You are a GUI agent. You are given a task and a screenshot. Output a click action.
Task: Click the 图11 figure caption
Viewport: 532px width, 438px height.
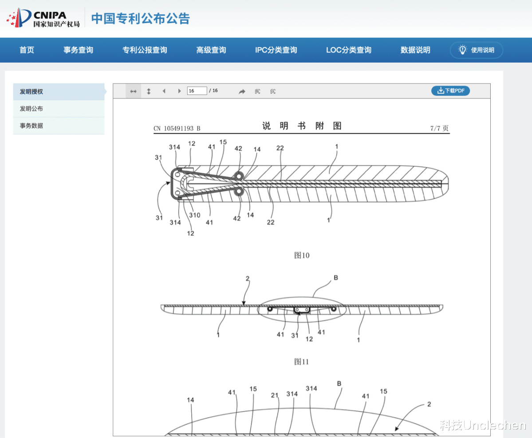301,362
